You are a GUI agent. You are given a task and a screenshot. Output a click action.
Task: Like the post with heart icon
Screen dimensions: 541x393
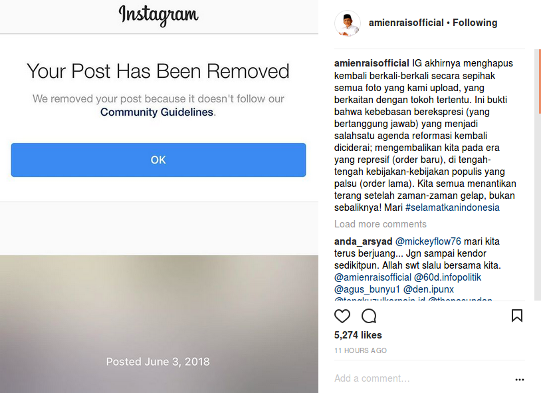coord(342,316)
